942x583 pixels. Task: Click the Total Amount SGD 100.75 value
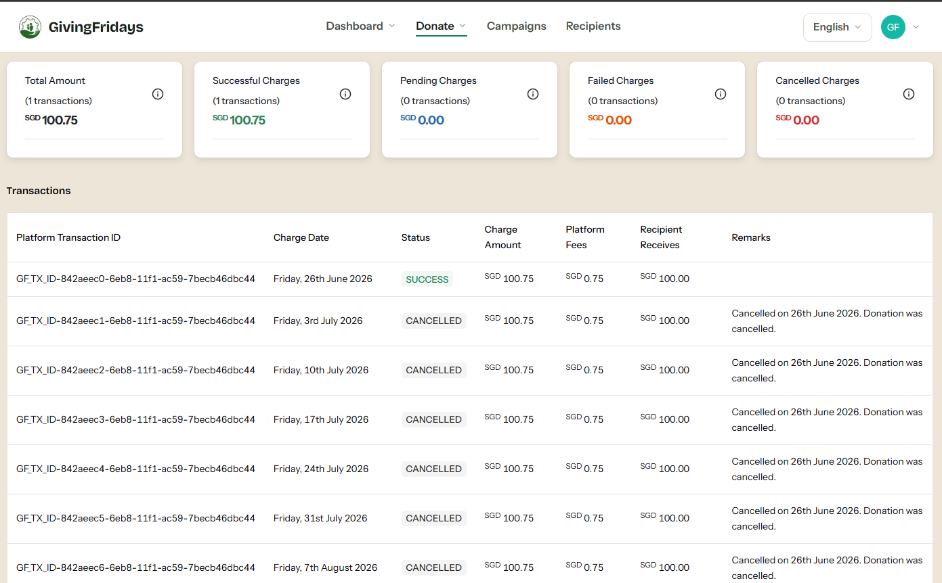tap(51, 120)
